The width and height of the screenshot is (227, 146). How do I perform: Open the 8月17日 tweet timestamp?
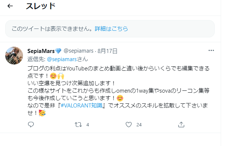(x=107, y=51)
